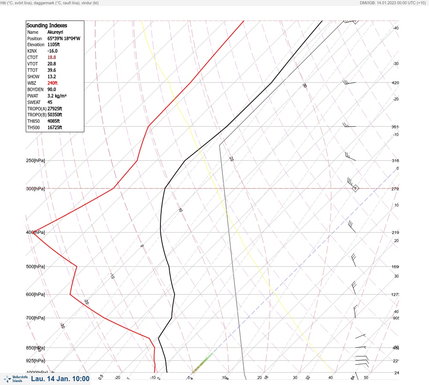Click the right-axis label -40
The image size is (429, 385).
(x=396, y=28)
